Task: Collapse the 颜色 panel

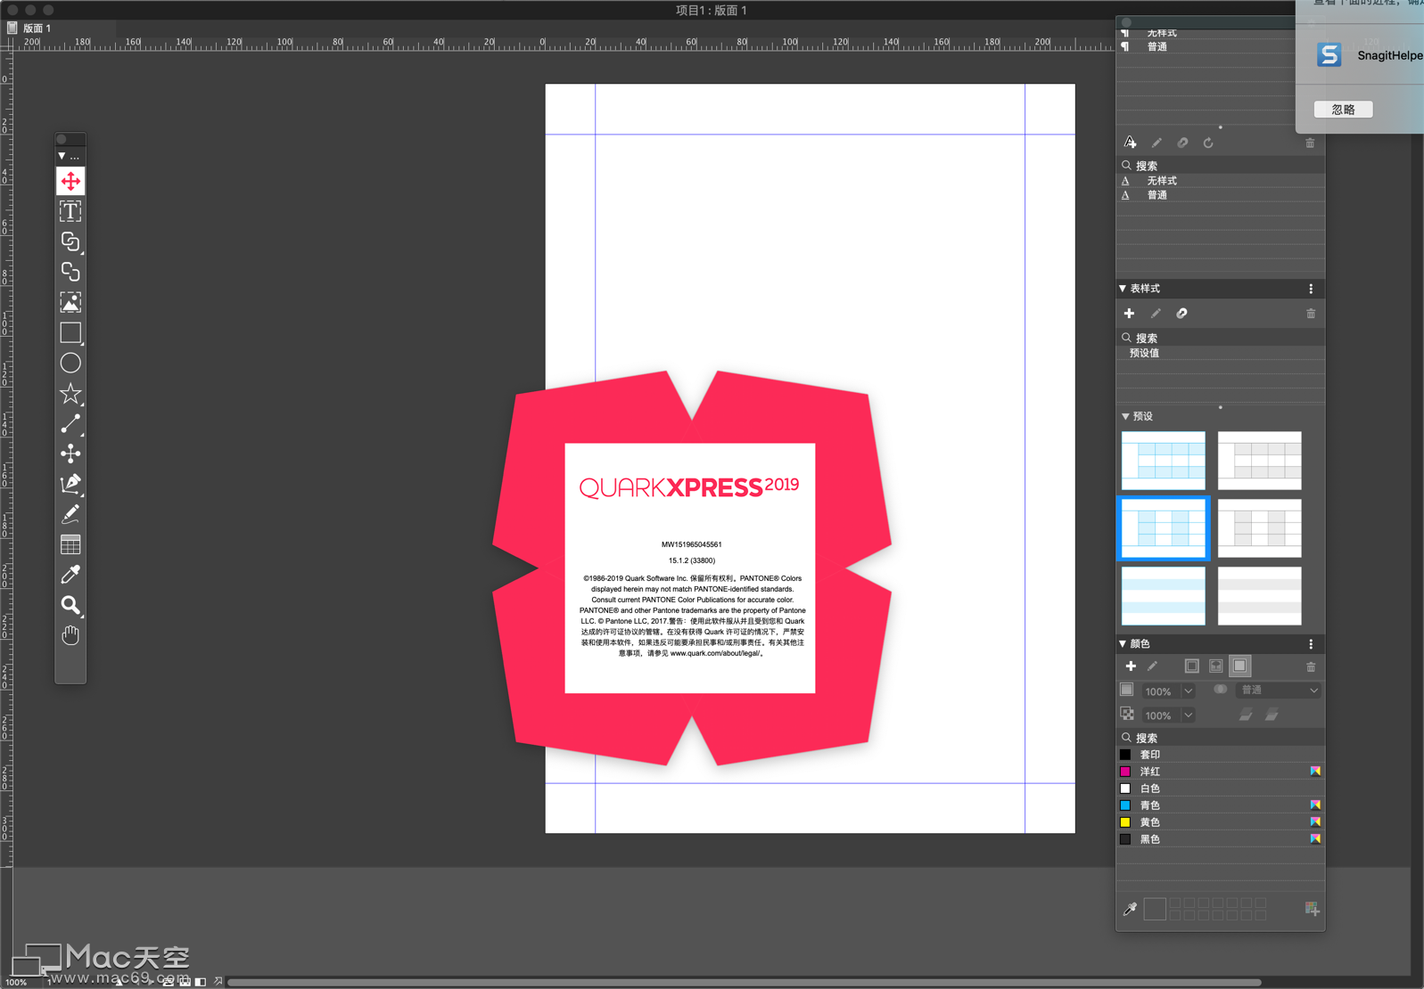Action: (x=1123, y=643)
